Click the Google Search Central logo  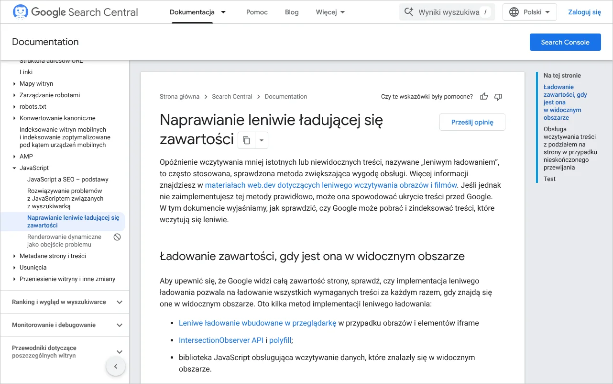75,12
